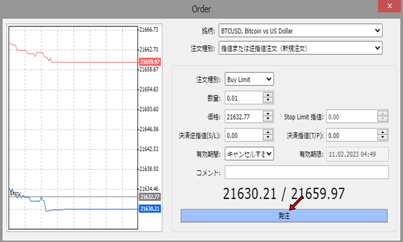Increase the 価格 price with up arrow

pos(267,114)
